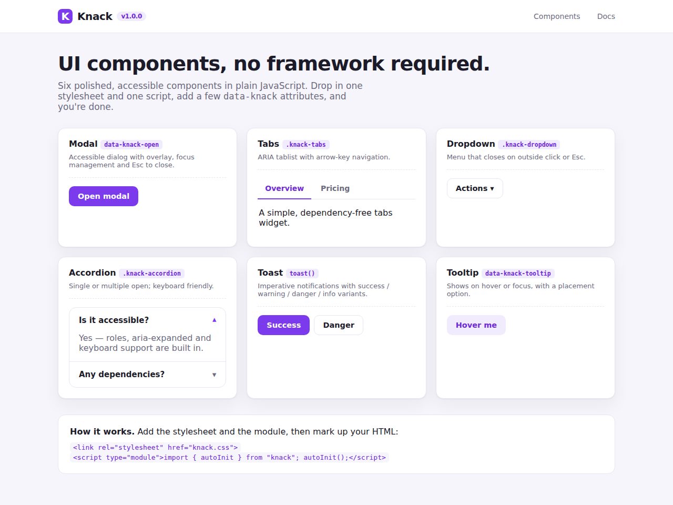Click the Accordion card heading
673x505 pixels.
click(92, 273)
